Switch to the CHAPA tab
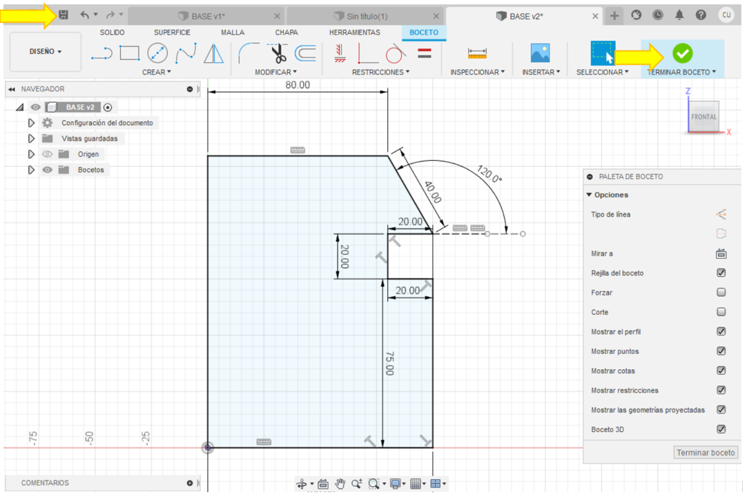The height and width of the screenshot is (497, 749). 286,32
